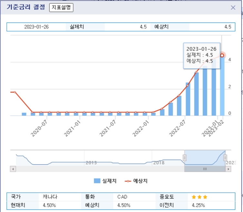243x212 pixels.
Task: Click the 2020-07 x-axis label
Action: point(39,128)
